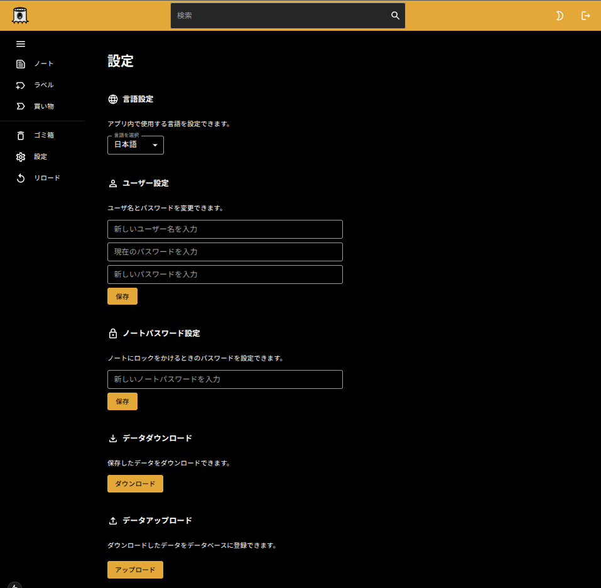Image resolution: width=601 pixels, height=588 pixels.
Task: Collapse the sidebar using the hamburger icon
Action: tap(21, 44)
